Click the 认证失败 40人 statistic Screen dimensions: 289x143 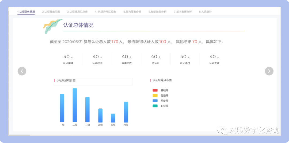214,59
